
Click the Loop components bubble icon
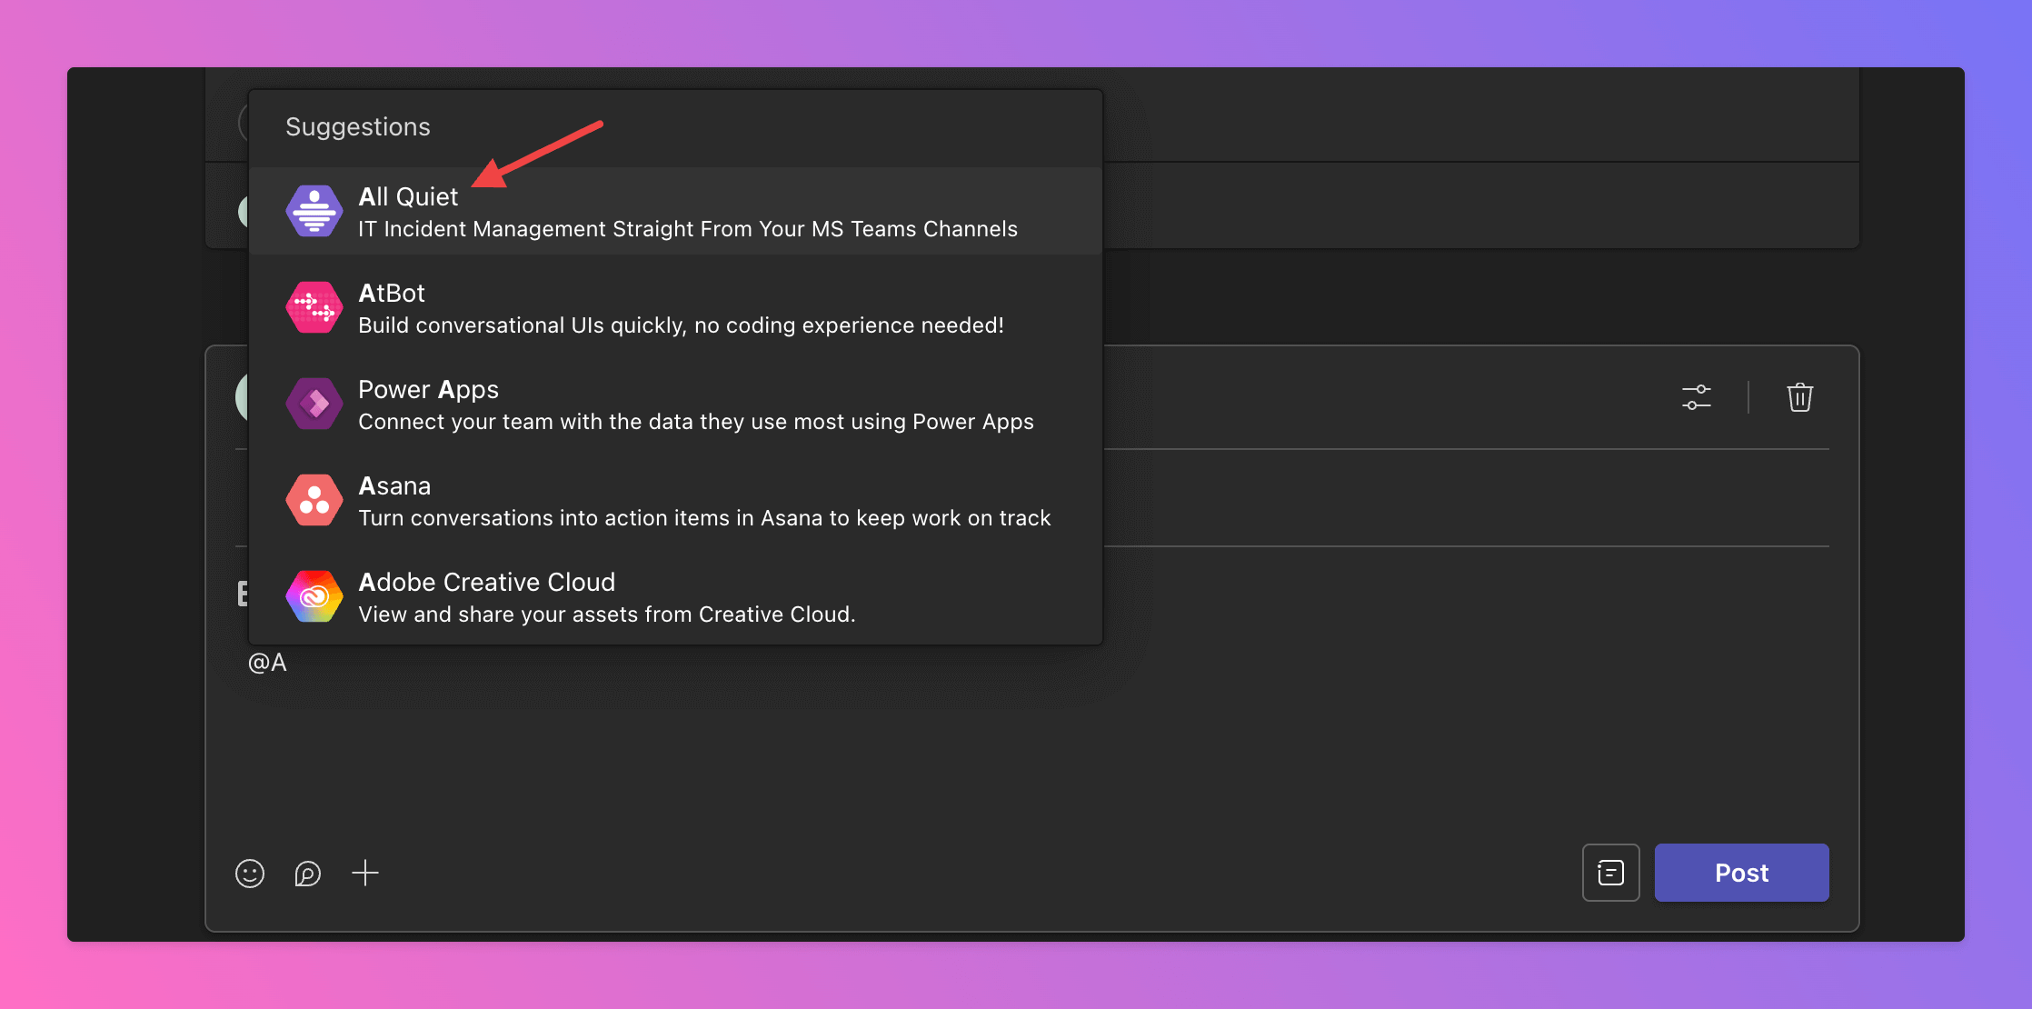(308, 874)
